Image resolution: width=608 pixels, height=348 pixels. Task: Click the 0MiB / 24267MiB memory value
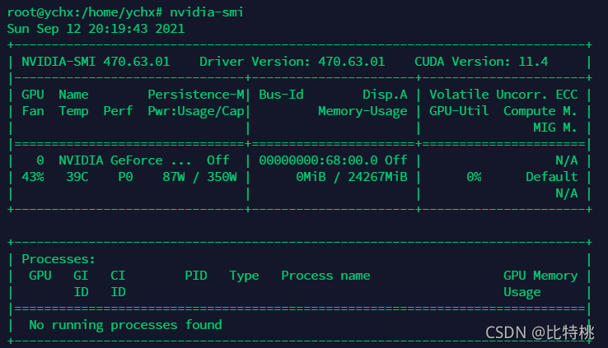(x=352, y=177)
